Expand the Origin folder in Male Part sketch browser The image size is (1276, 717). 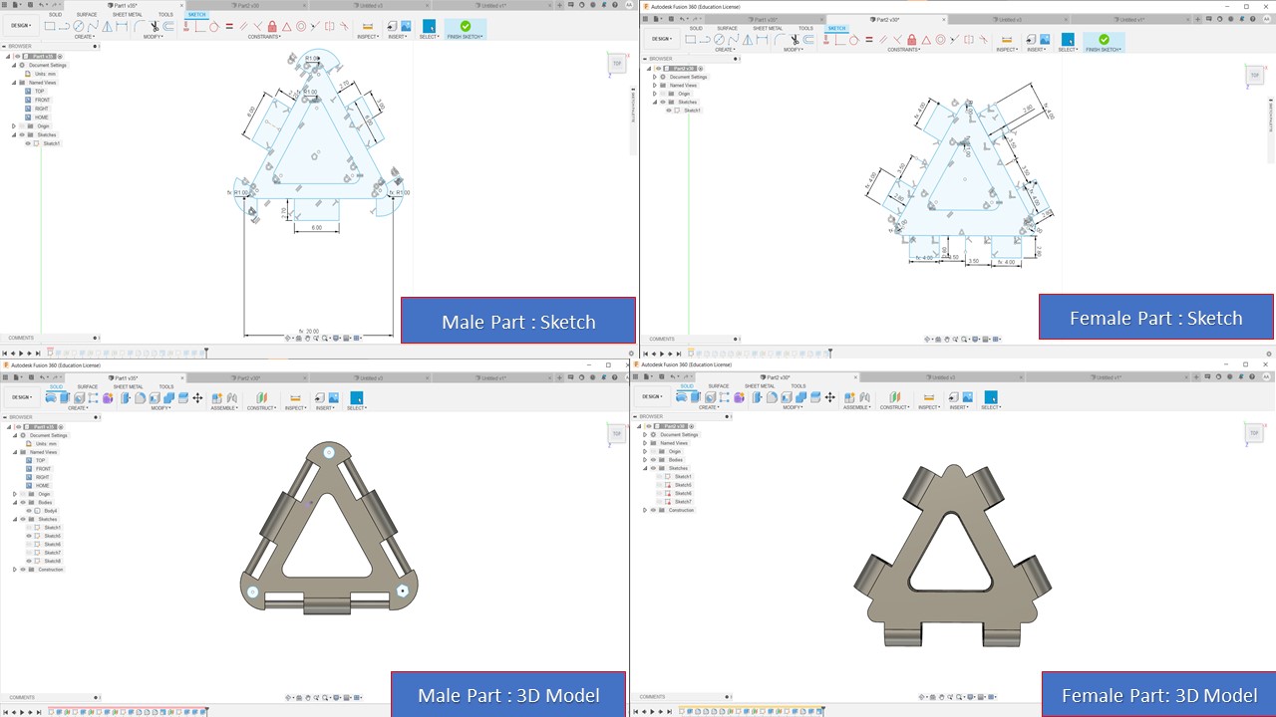coord(14,126)
